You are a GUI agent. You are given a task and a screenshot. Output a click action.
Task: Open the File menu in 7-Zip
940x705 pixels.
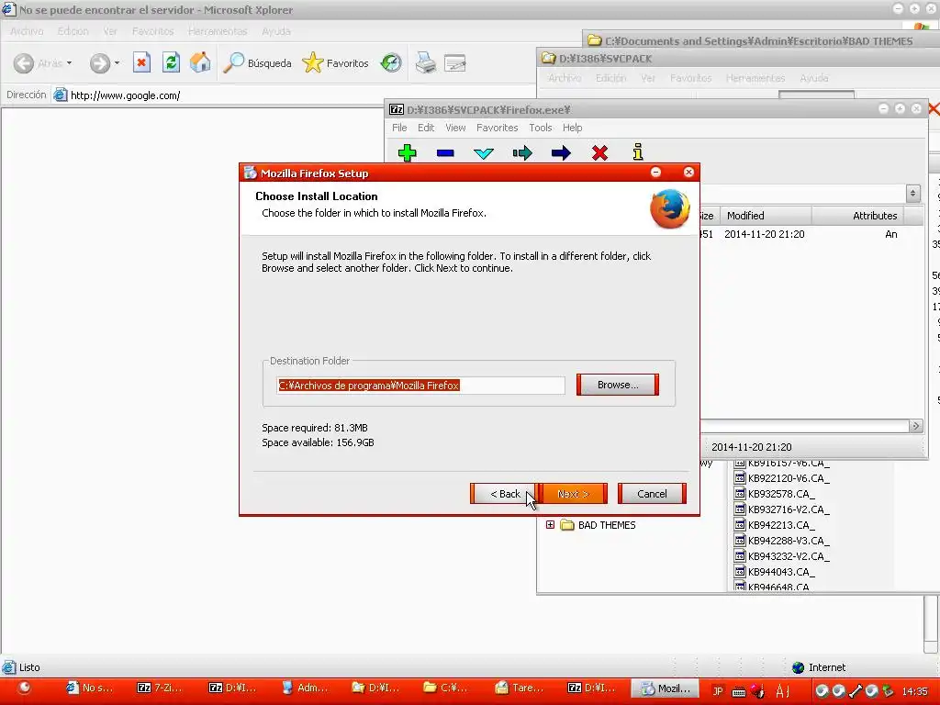click(399, 128)
